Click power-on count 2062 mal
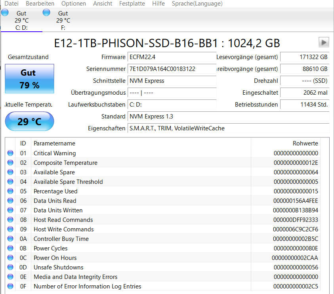334x294 pixels. [x=305, y=93]
